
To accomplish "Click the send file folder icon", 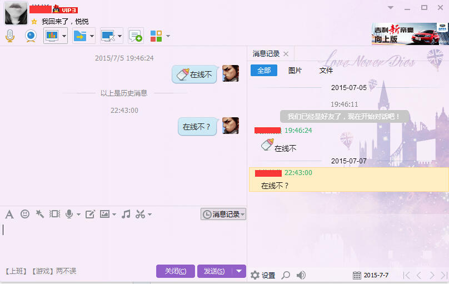I will pos(80,36).
